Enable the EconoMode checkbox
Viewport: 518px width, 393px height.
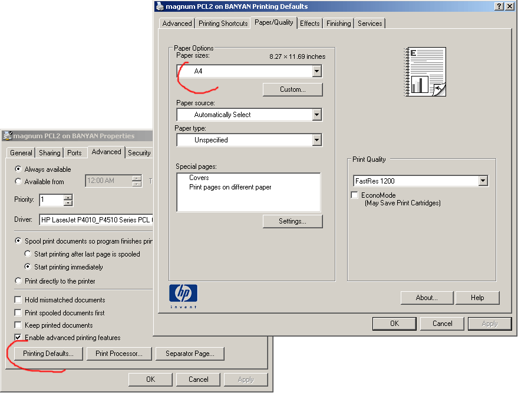(x=354, y=195)
